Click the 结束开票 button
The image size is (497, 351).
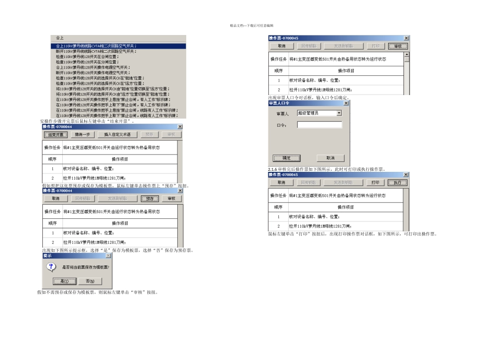[x=55, y=134]
